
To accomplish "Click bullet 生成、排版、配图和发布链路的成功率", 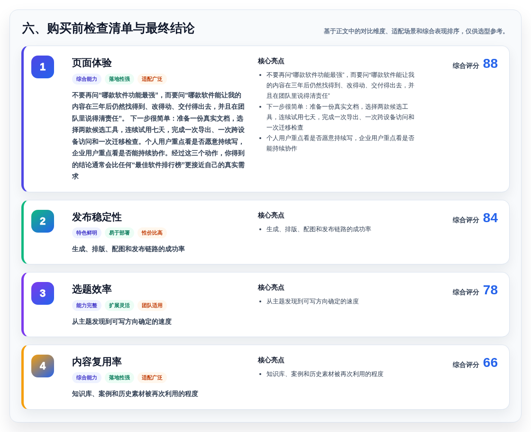I will coord(319,229).
